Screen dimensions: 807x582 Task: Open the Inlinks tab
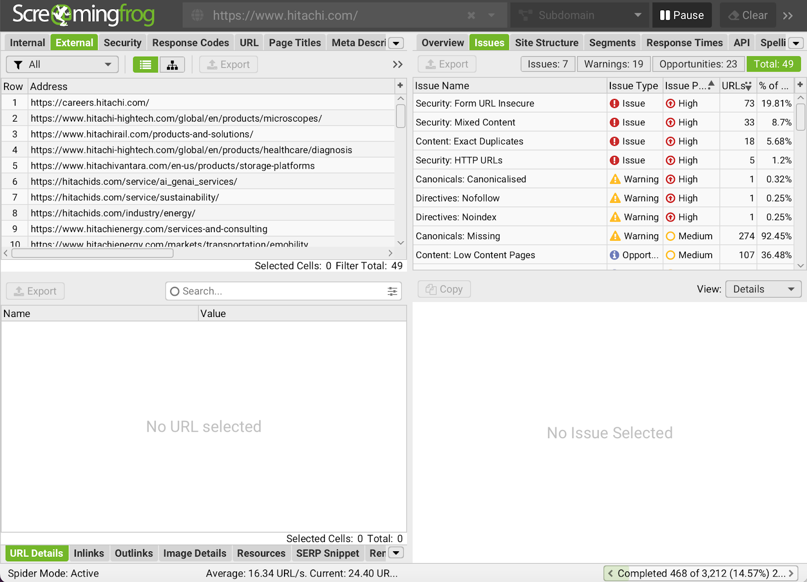[89, 553]
